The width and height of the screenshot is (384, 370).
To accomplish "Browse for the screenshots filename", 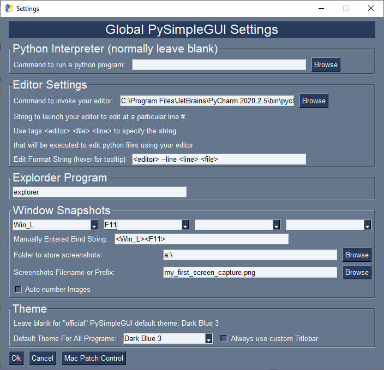I will pyautogui.click(x=357, y=272).
